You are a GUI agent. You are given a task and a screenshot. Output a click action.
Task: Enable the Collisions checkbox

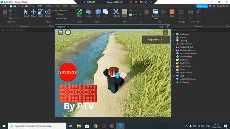[54, 14]
